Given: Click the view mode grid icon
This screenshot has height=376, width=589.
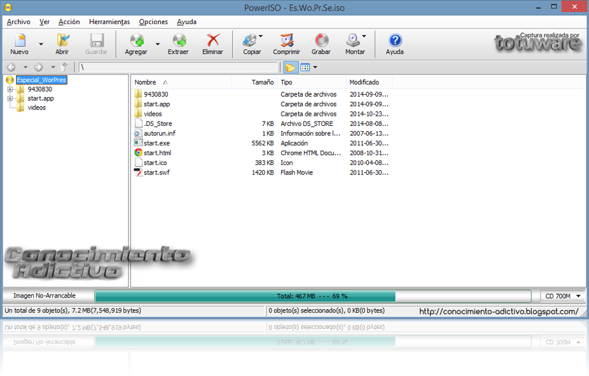Looking at the screenshot, I should 305,67.
